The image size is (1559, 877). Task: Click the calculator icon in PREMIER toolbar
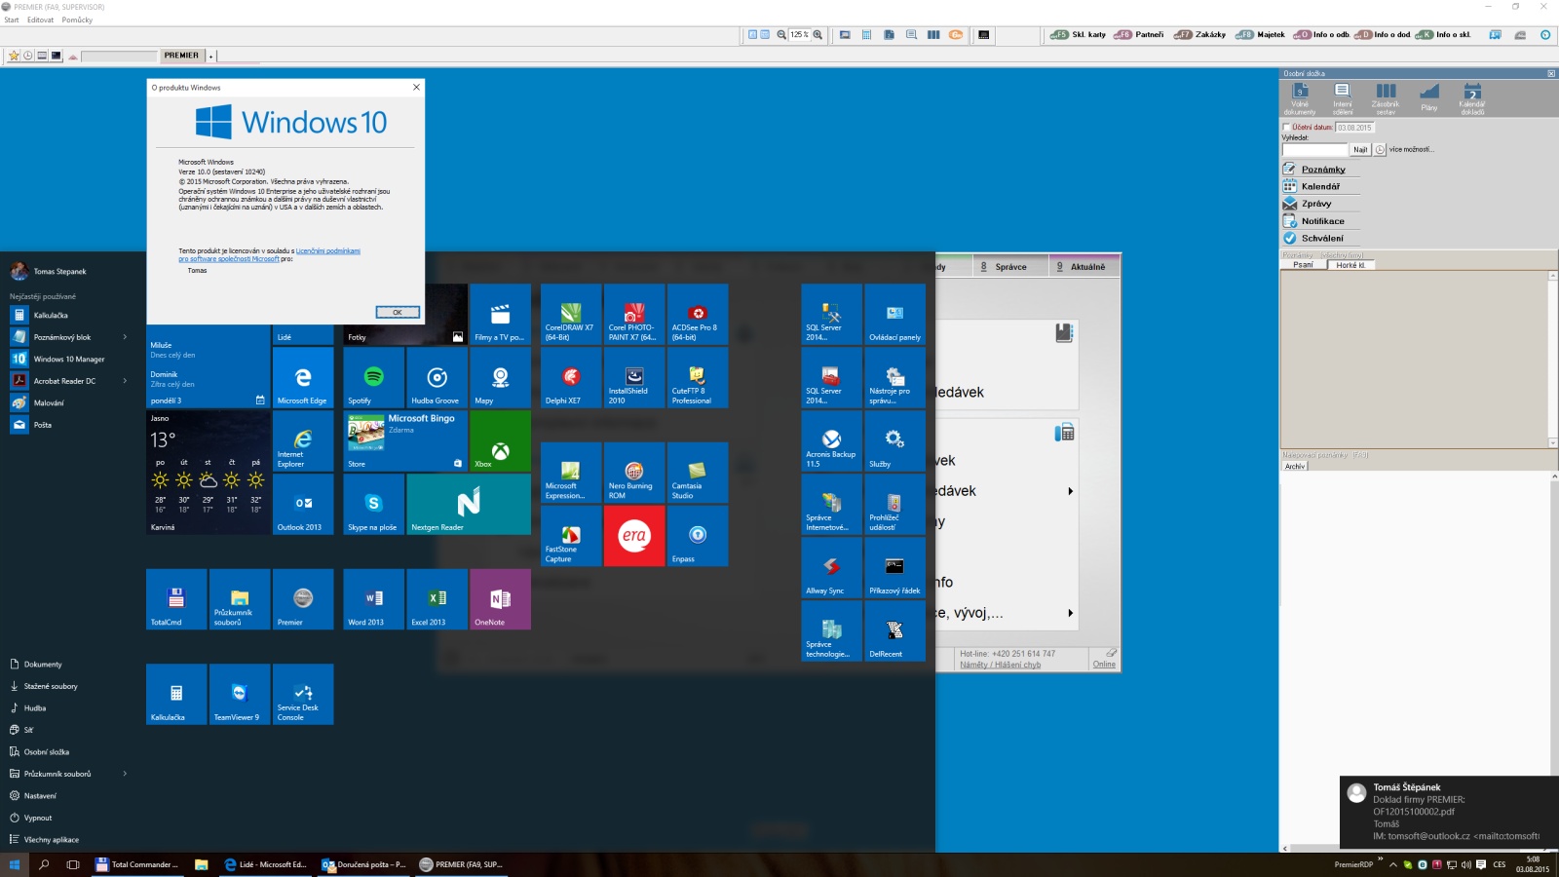866,34
